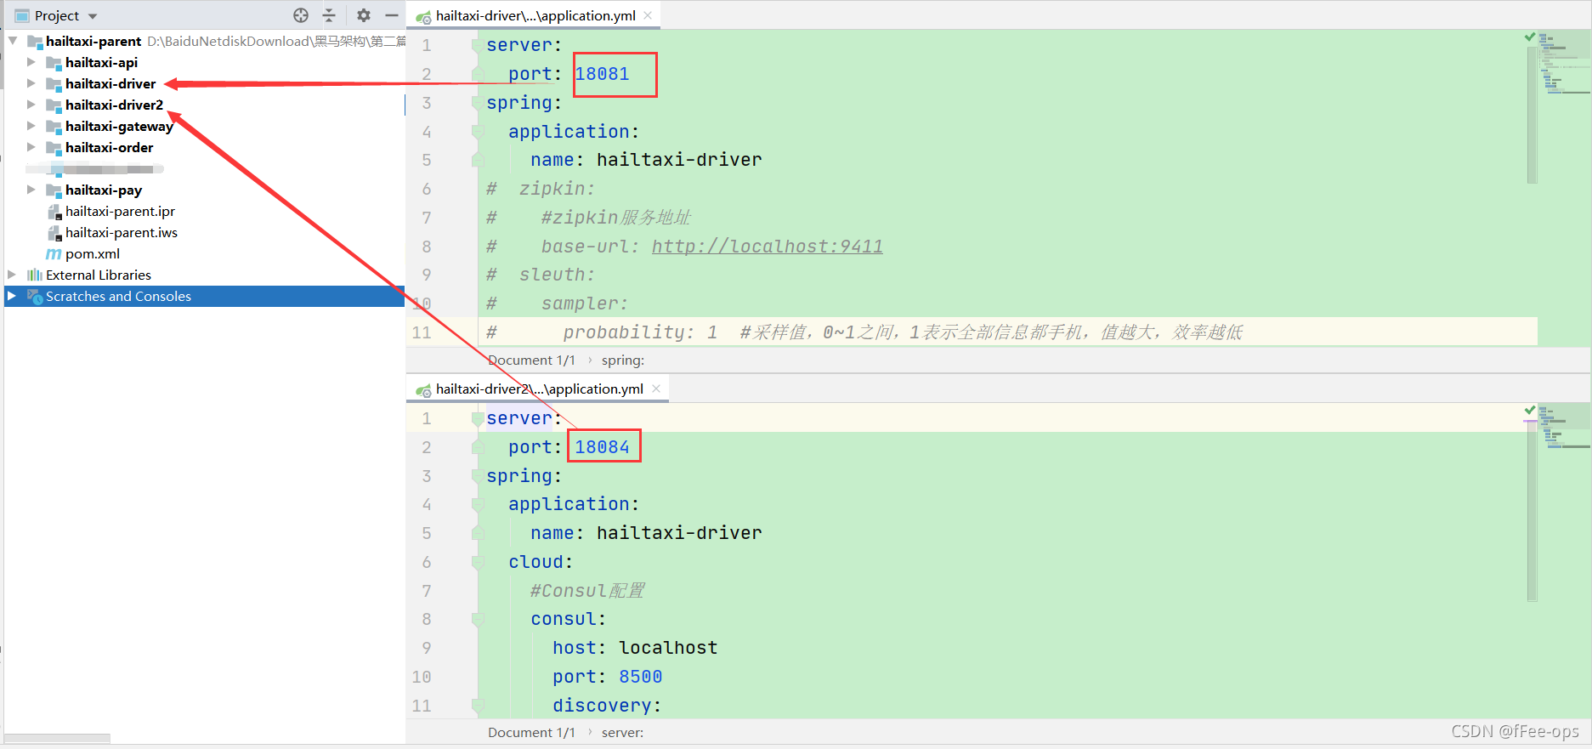Image resolution: width=1592 pixels, height=749 pixels.
Task: Expand Scratches and Consoles node
Action: pyautogui.click(x=12, y=296)
